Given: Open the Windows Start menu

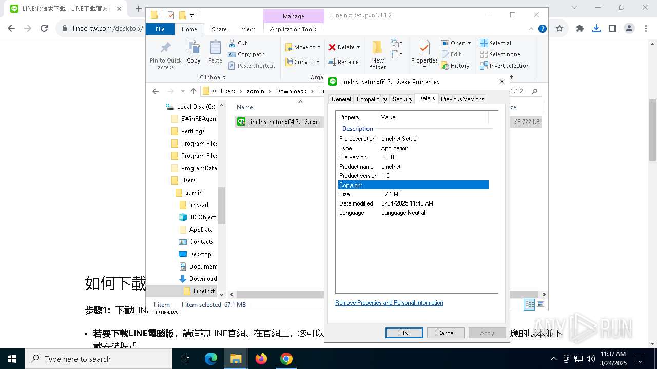Looking at the screenshot, I should click(12, 359).
